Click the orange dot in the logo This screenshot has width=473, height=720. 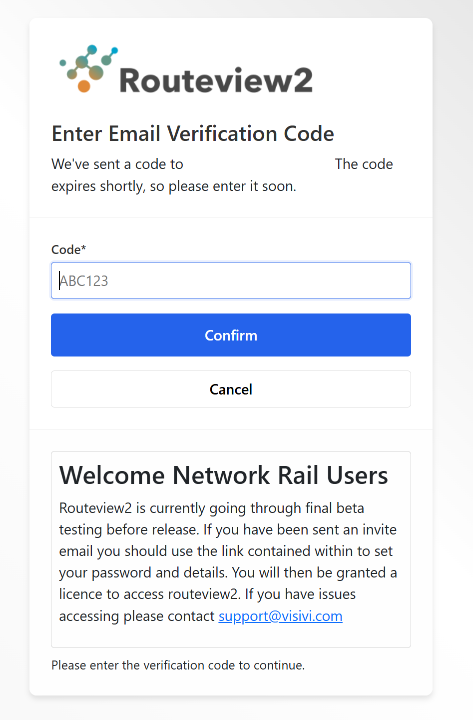tap(84, 86)
